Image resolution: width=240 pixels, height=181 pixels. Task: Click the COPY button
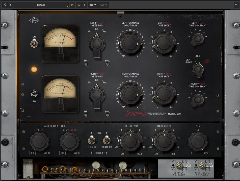(93, 5)
